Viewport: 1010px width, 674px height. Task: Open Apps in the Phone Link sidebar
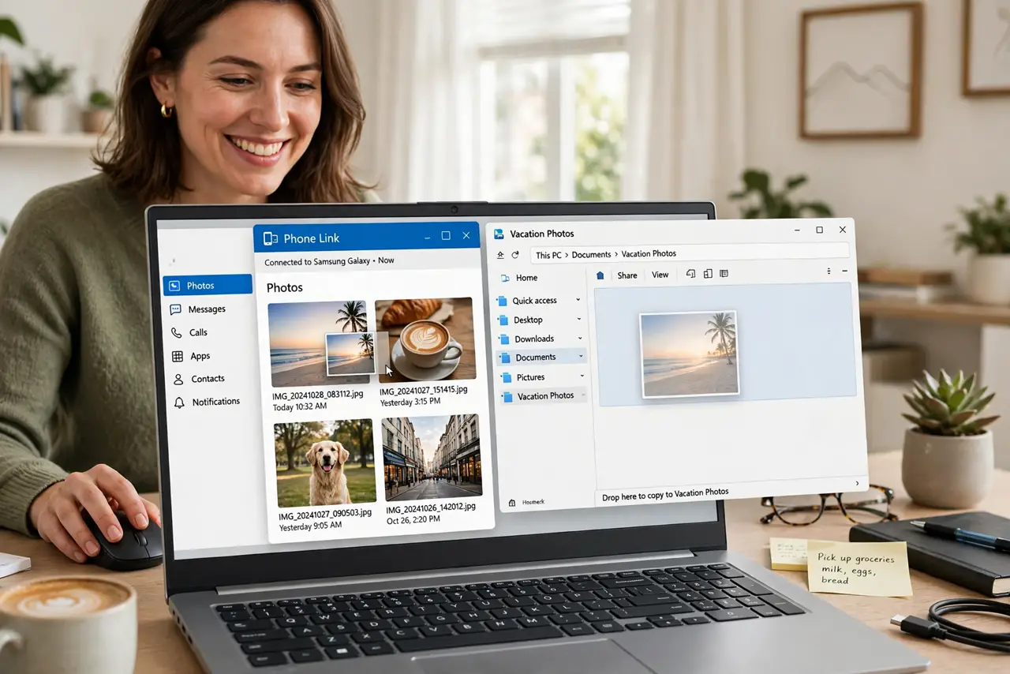(191, 357)
